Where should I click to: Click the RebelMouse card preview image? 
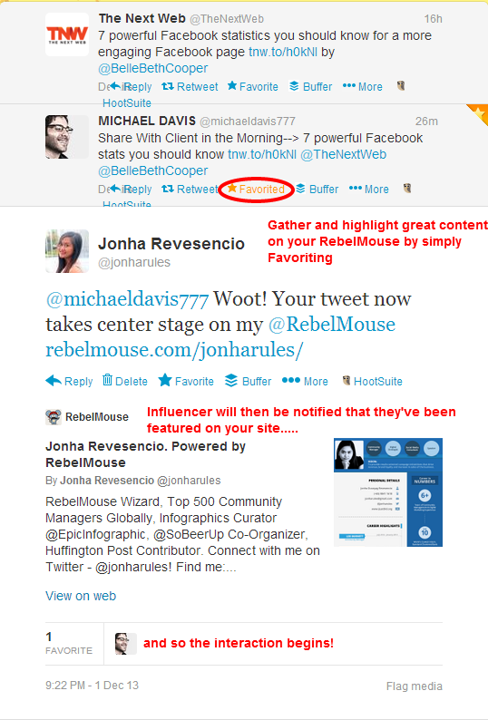pos(388,491)
